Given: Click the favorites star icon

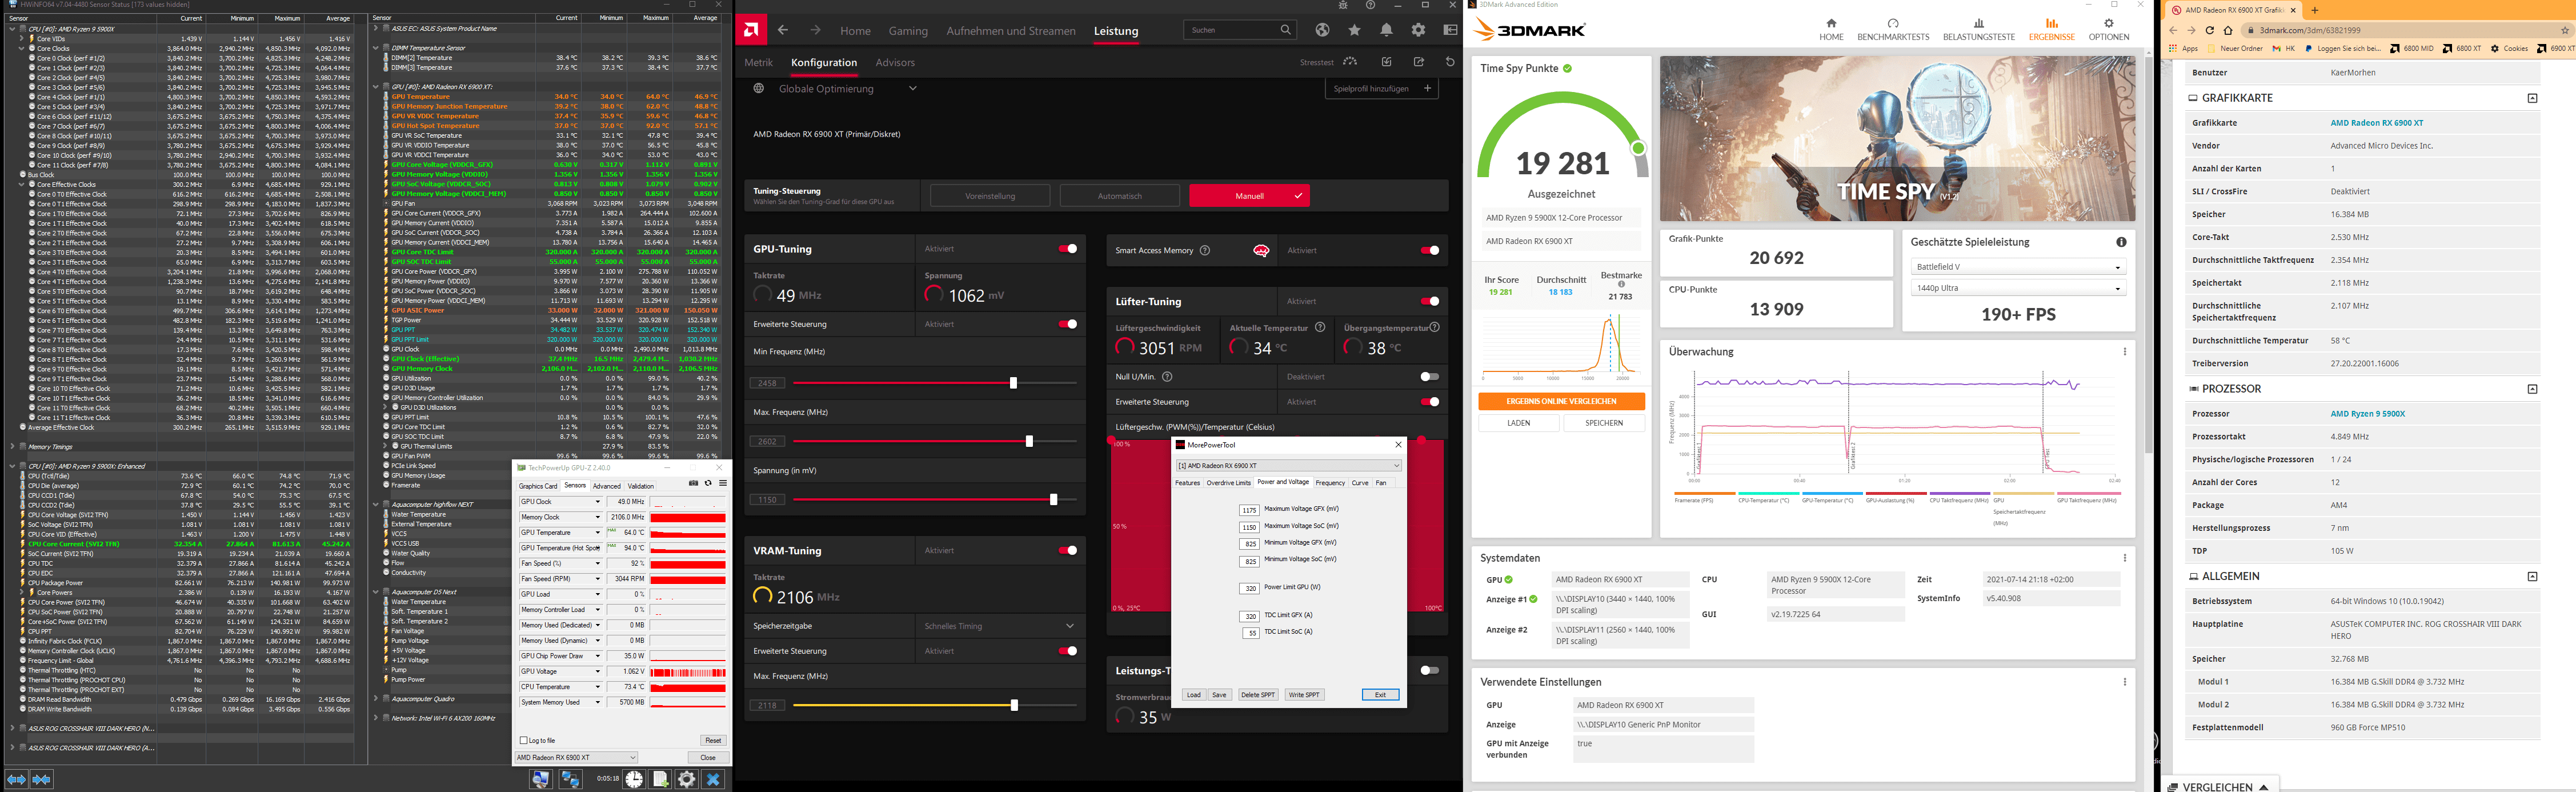Looking at the screenshot, I should 1354,31.
